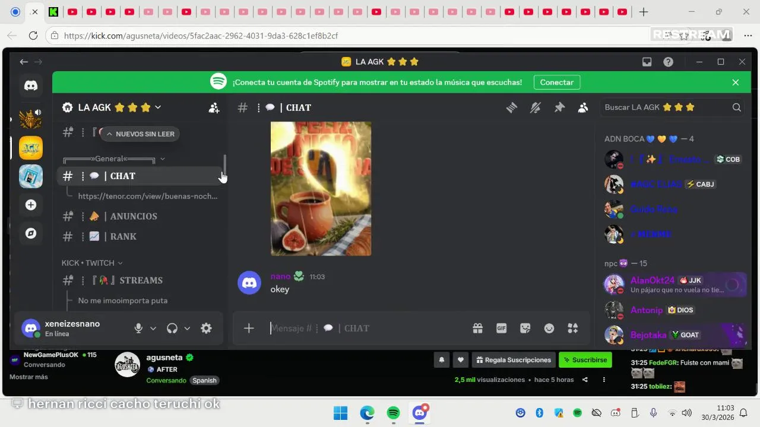Open Spotify from the taskbar

point(393,413)
